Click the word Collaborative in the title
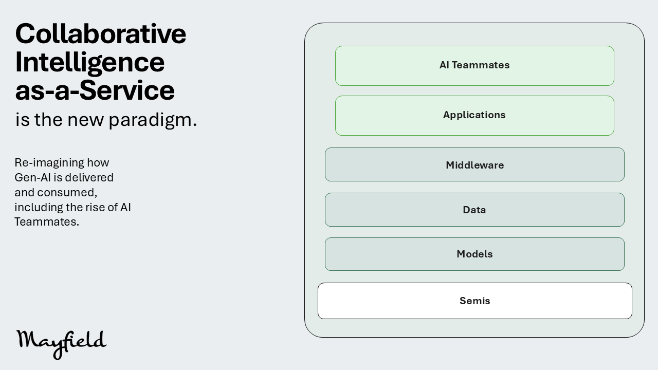 click(x=101, y=33)
